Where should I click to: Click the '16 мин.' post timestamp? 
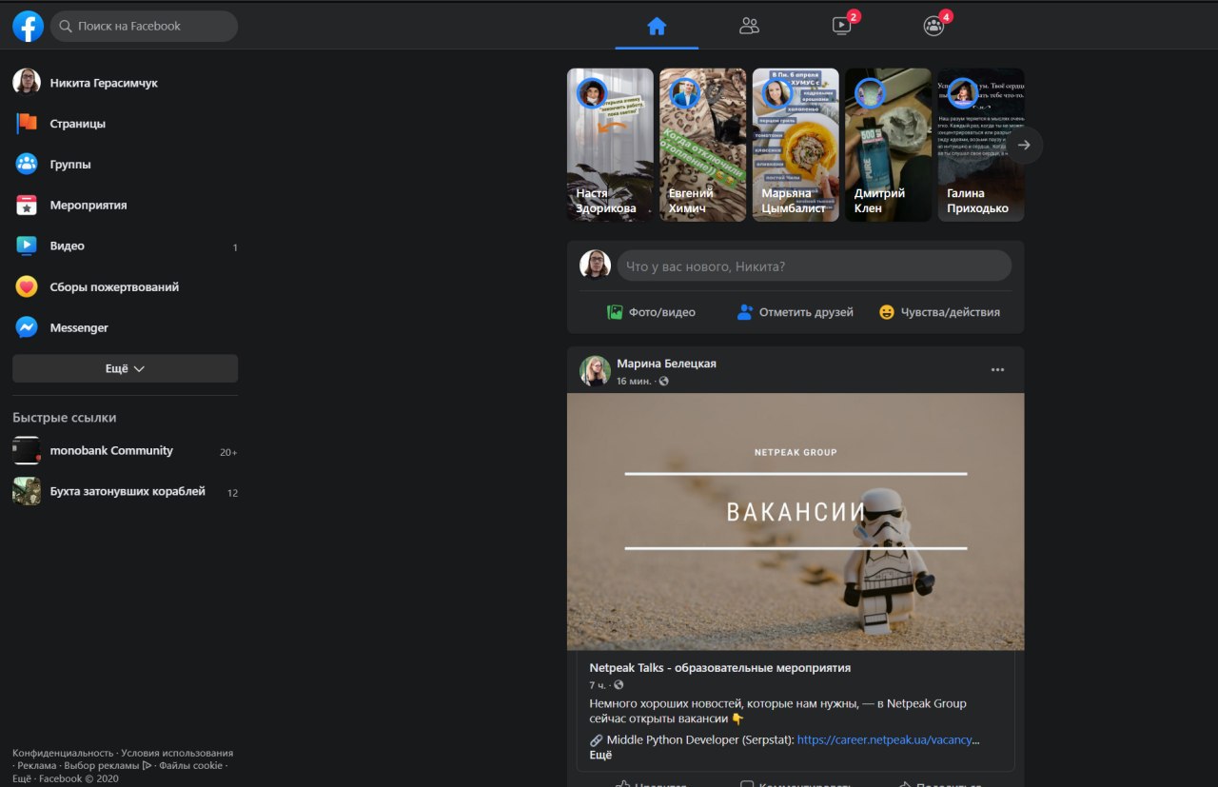634,381
